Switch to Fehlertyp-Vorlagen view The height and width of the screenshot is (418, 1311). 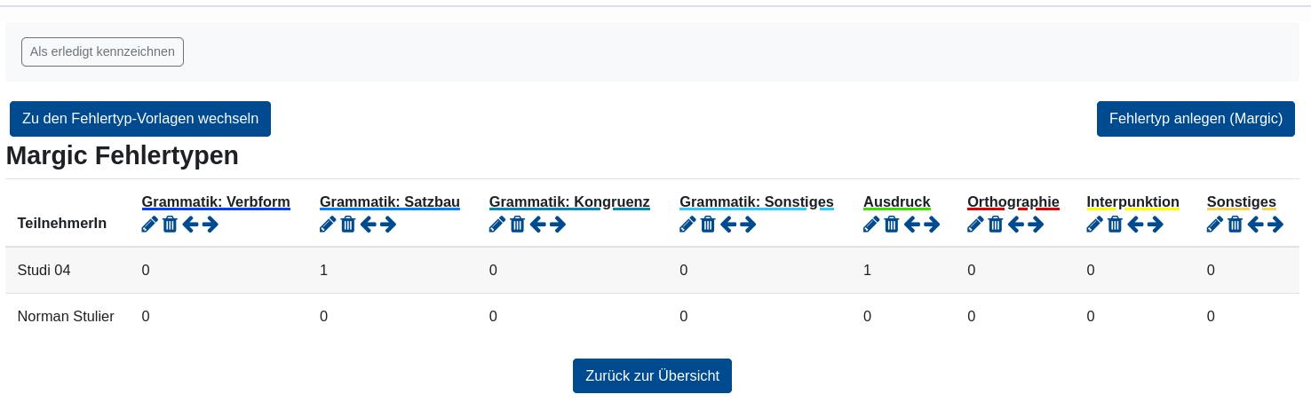click(140, 119)
